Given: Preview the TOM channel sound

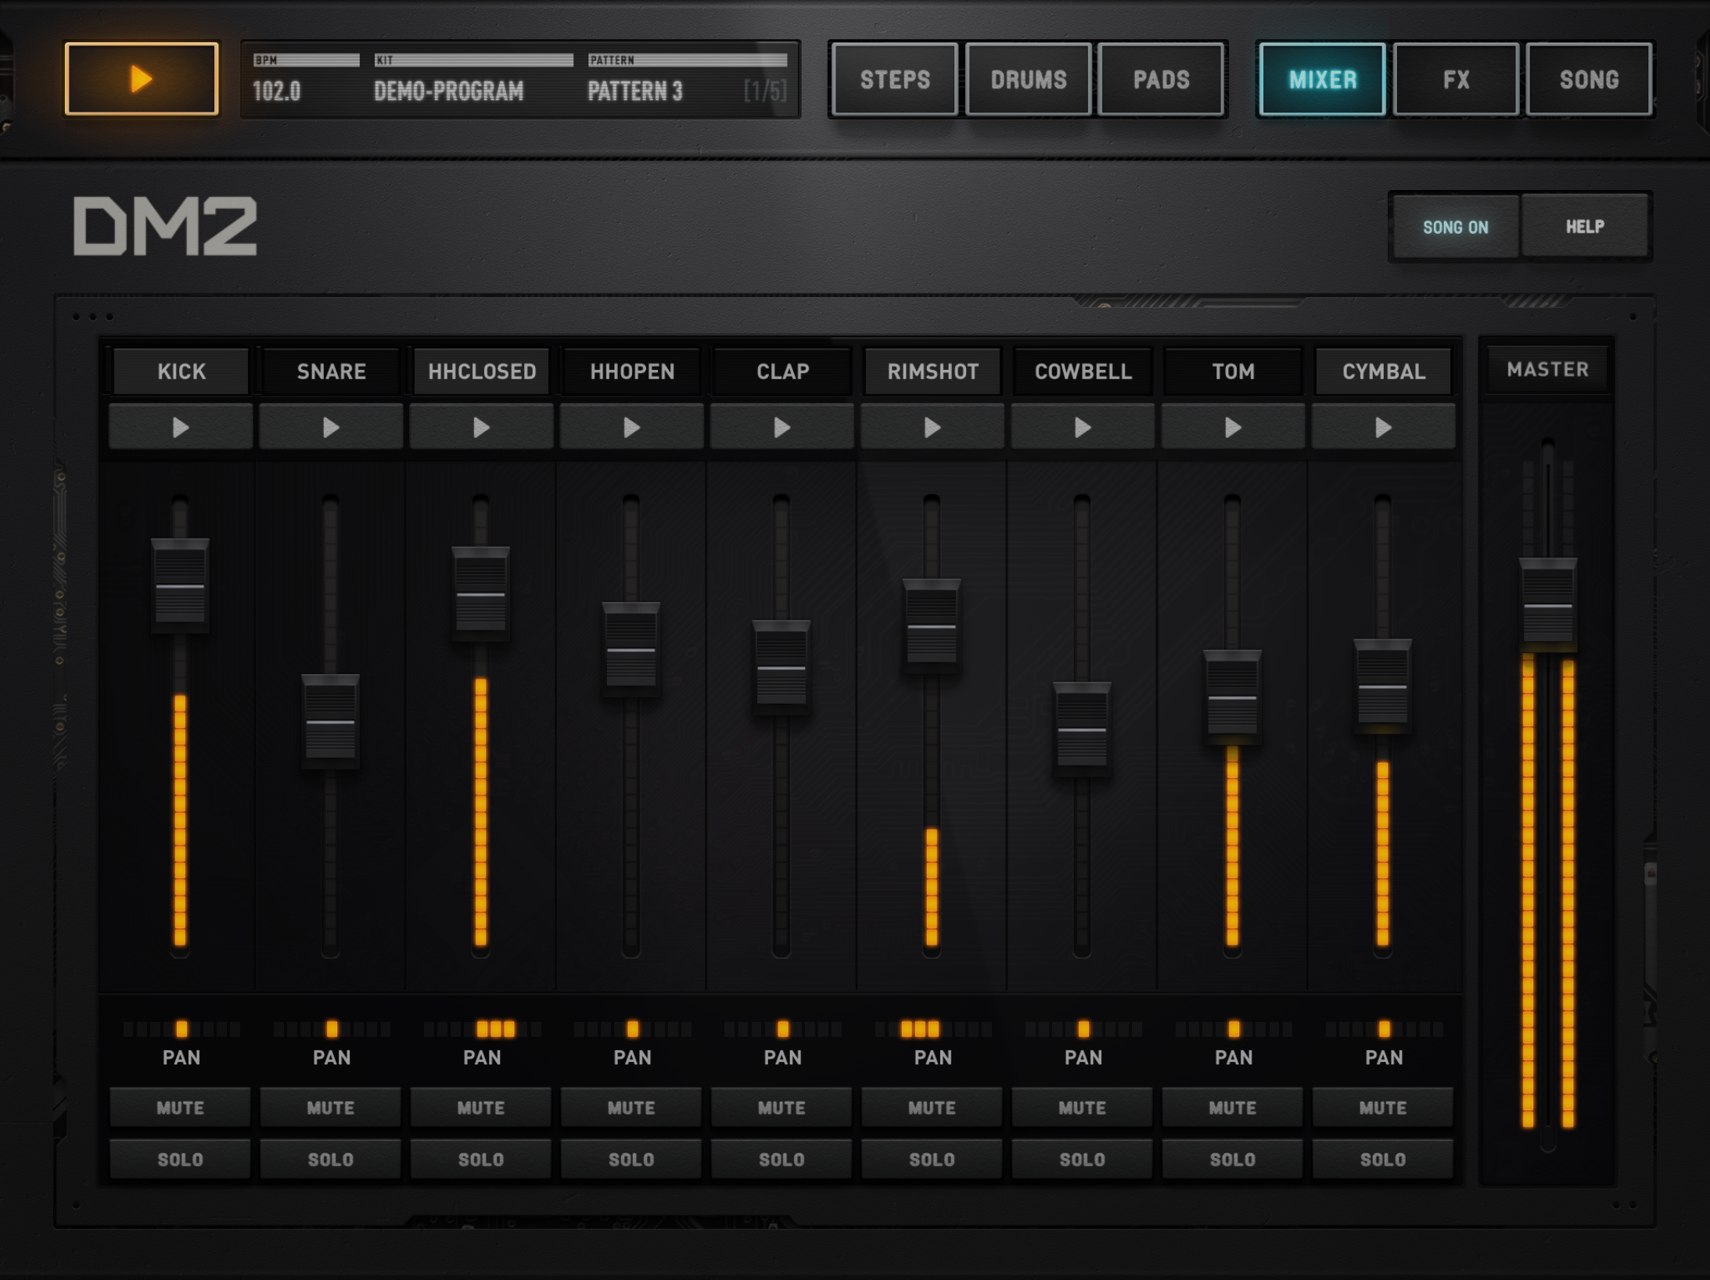Looking at the screenshot, I should [1232, 427].
